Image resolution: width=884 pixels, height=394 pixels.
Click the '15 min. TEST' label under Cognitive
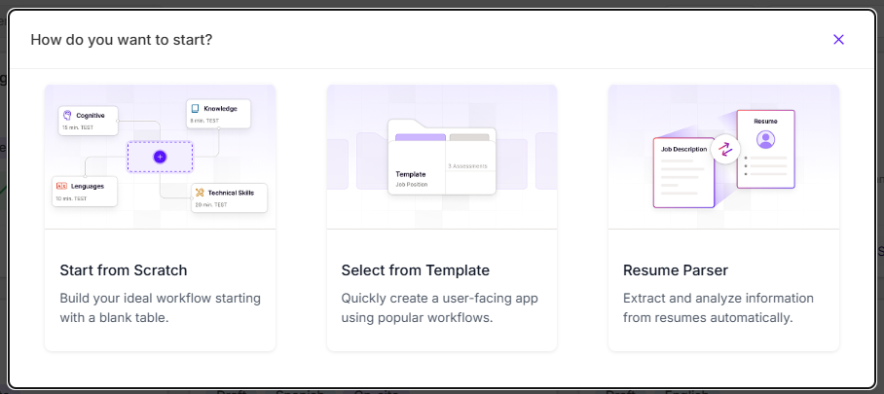point(78,127)
